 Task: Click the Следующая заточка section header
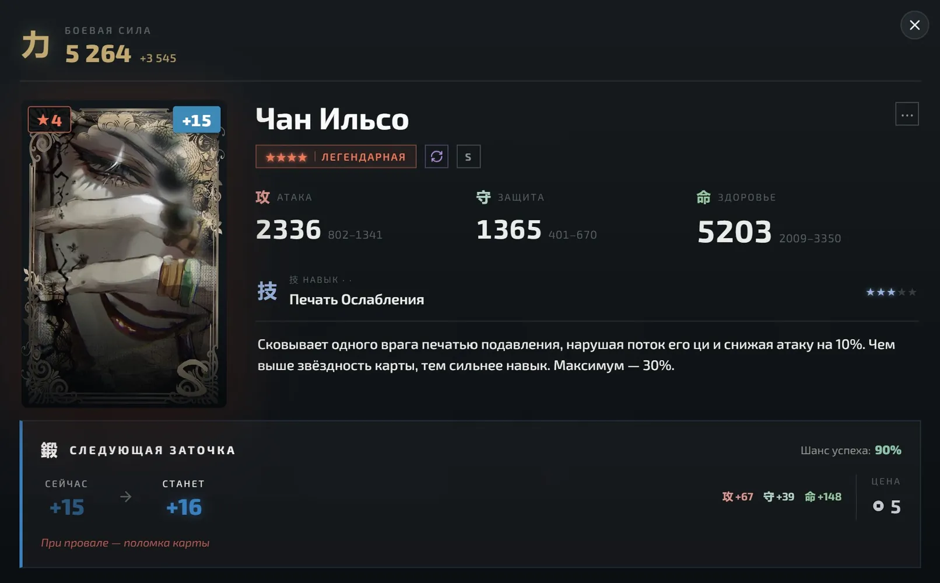point(153,450)
